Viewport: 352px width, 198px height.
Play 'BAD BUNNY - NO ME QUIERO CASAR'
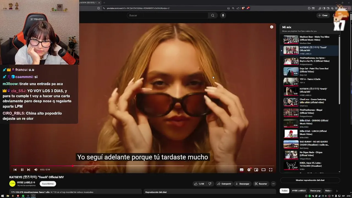click(309, 145)
